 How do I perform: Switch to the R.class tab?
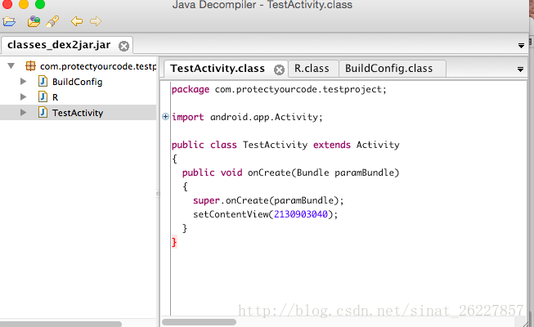[312, 69]
